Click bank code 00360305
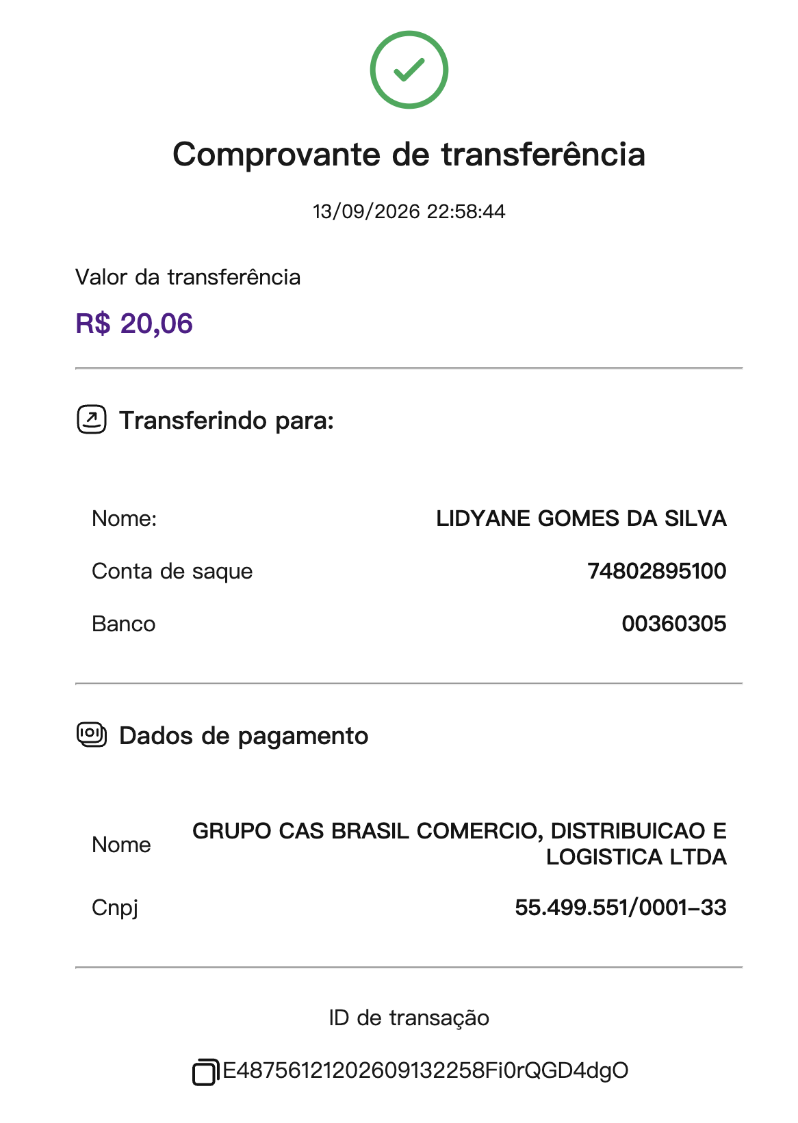Screen dimensions: 798x1123 point(673,624)
